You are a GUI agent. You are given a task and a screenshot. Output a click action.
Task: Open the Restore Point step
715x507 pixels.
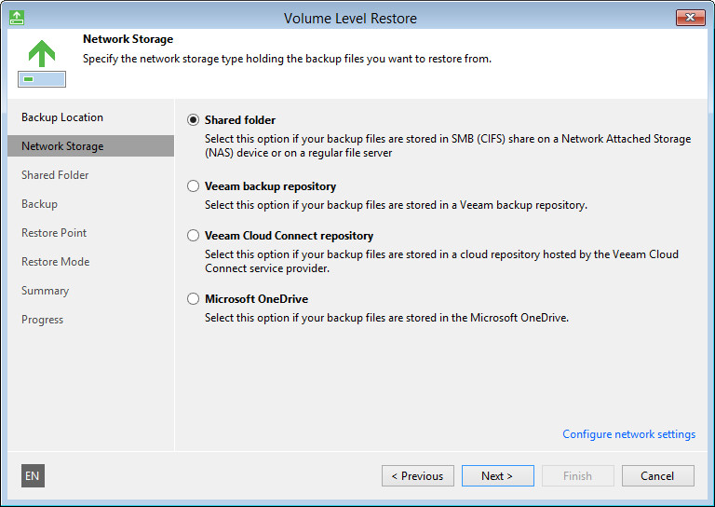click(54, 233)
